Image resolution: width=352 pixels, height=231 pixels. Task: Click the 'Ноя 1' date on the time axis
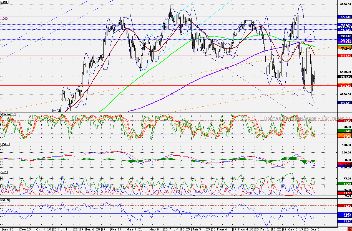point(63,229)
